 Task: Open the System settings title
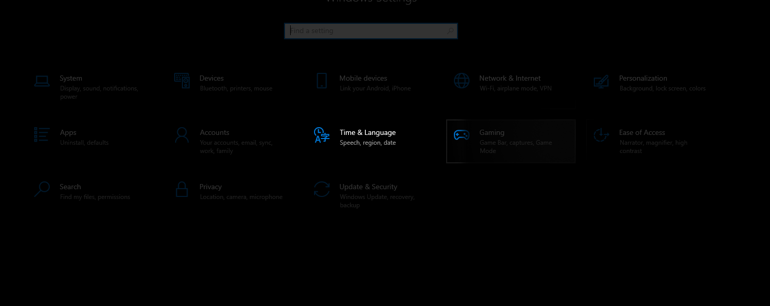71,79
